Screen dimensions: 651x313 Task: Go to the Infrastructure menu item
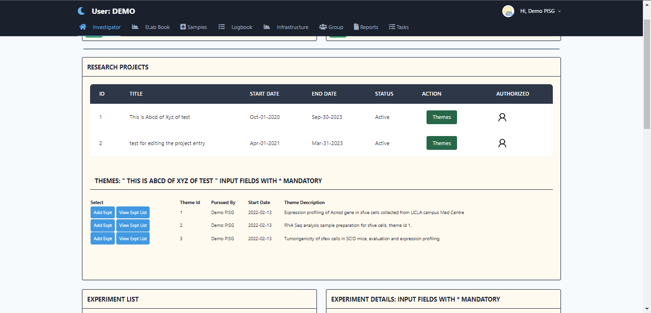click(x=292, y=27)
